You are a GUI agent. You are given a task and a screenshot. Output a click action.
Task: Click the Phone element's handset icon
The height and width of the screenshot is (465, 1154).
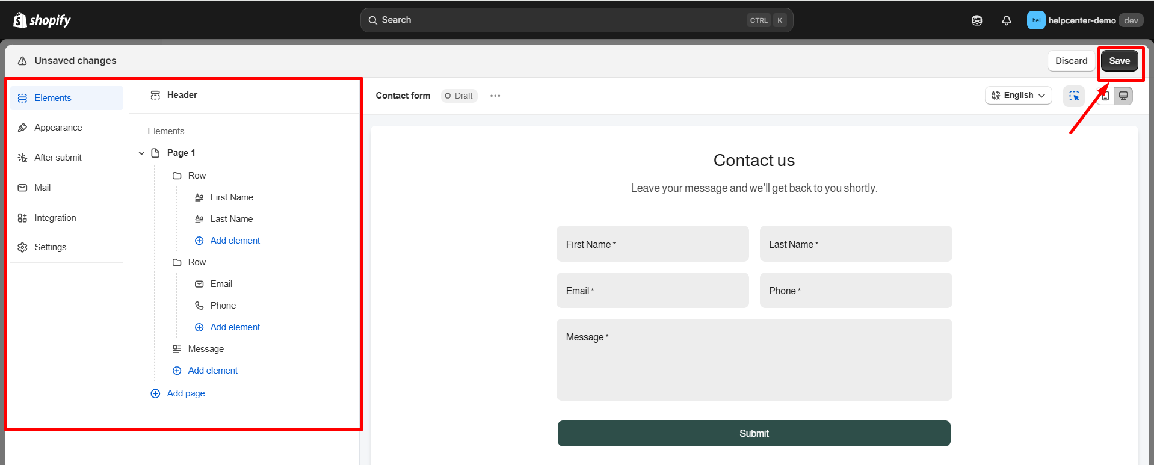pyautogui.click(x=199, y=306)
